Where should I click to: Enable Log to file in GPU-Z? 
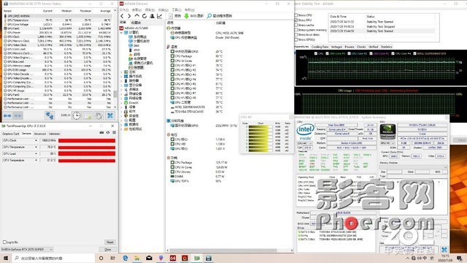[4, 242]
